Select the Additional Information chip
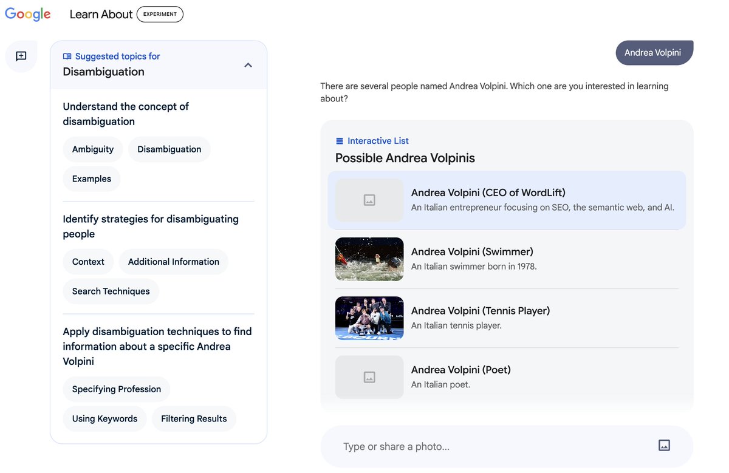 click(x=174, y=262)
